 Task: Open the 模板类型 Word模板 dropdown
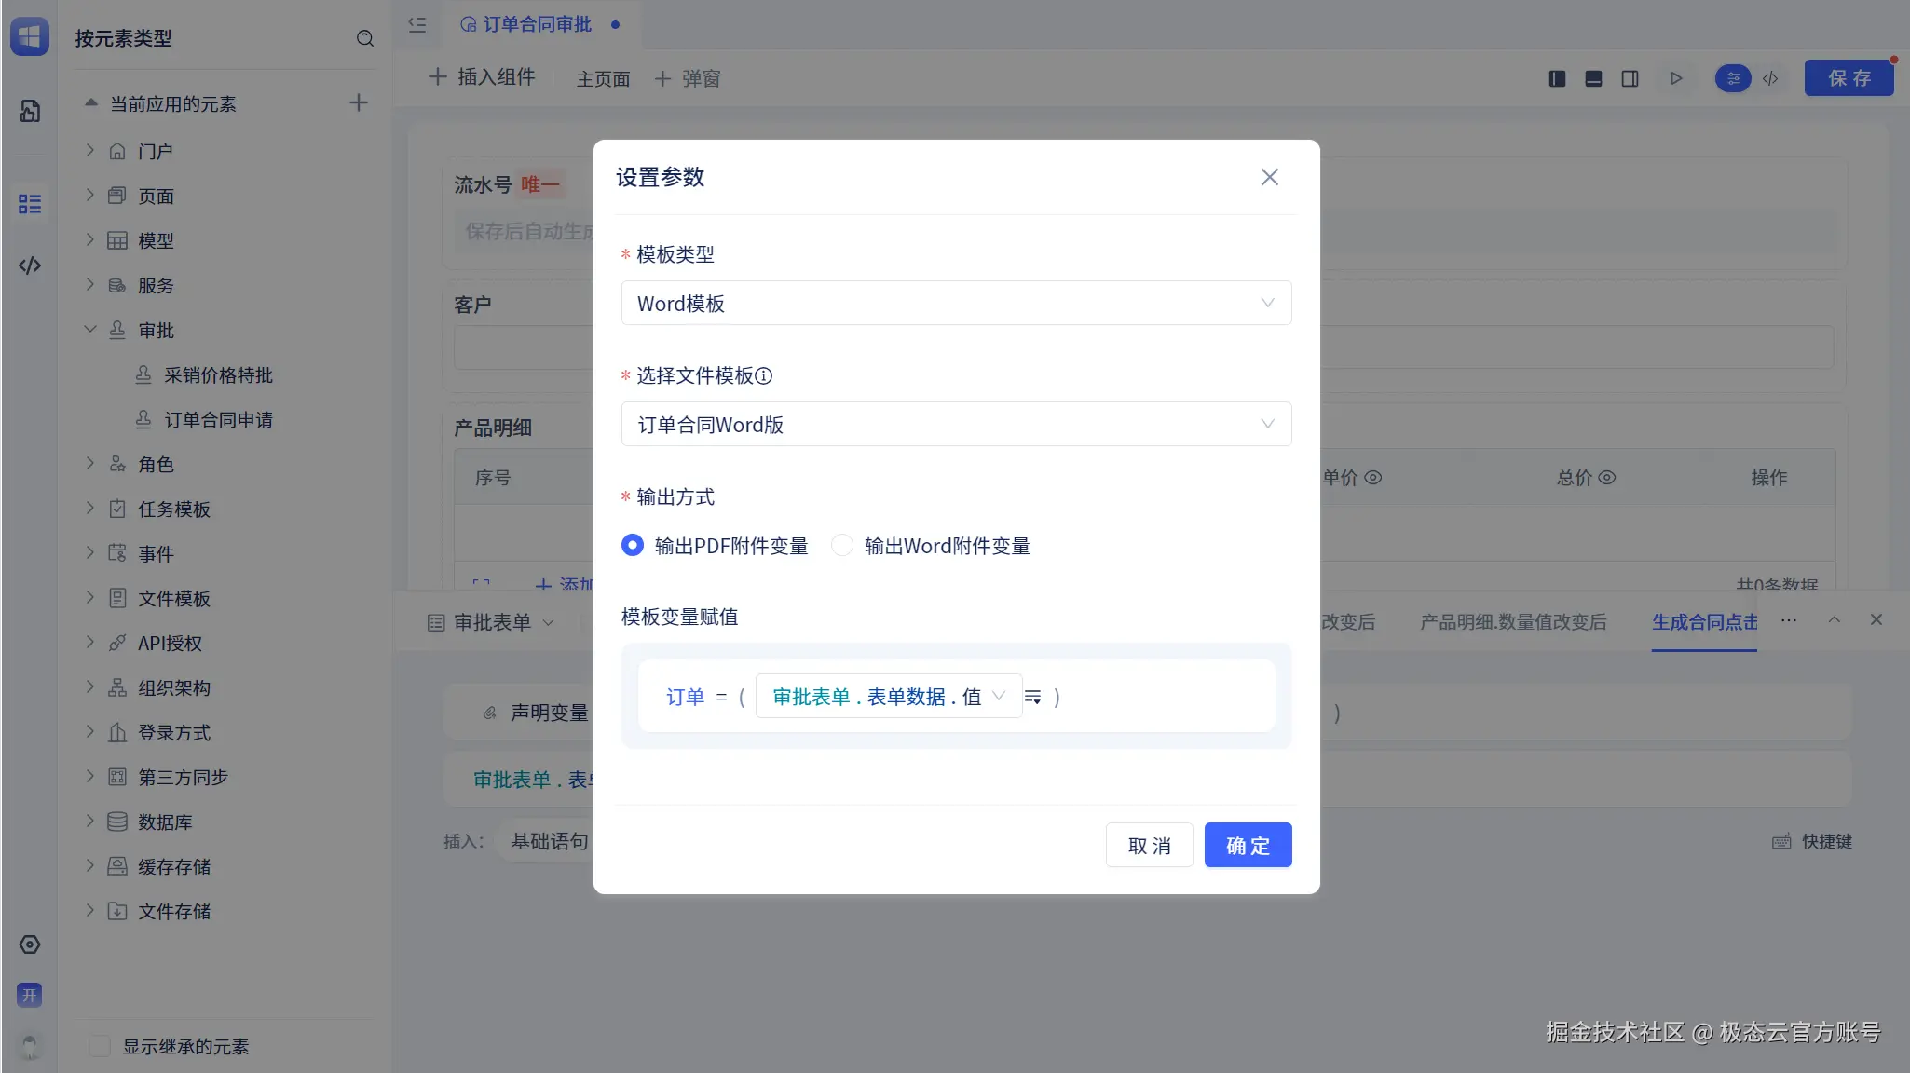[x=956, y=303]
